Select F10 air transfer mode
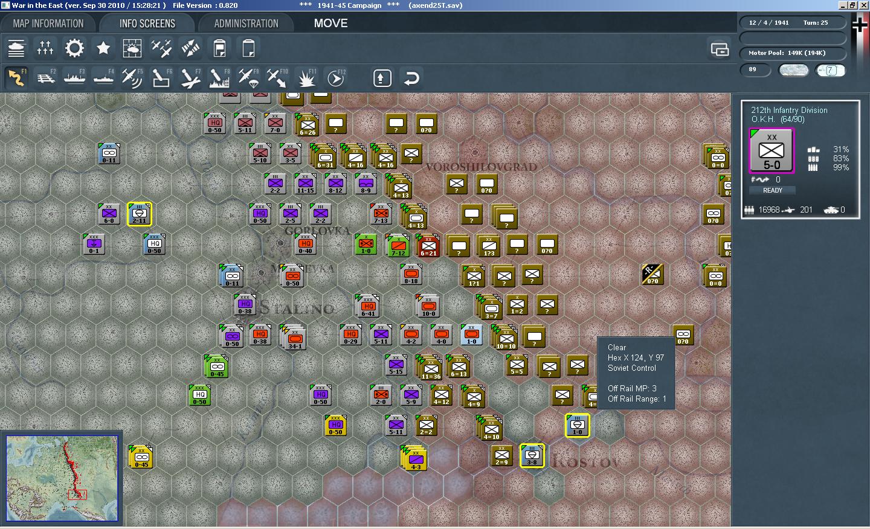Image resolution: width=870 pixels, height=529 pixels. (x=277, y=78)
